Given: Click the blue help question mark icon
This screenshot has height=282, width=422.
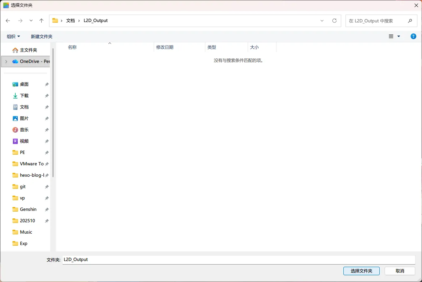Looking at the screenshot, I should tap(413, 36).
